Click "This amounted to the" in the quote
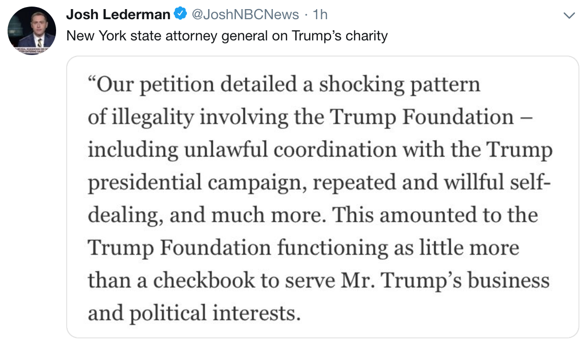This screenshot has width=586, height=348. click(435, 215)
